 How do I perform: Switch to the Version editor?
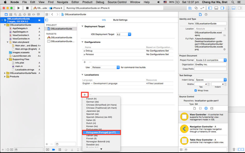coord(202,8)
